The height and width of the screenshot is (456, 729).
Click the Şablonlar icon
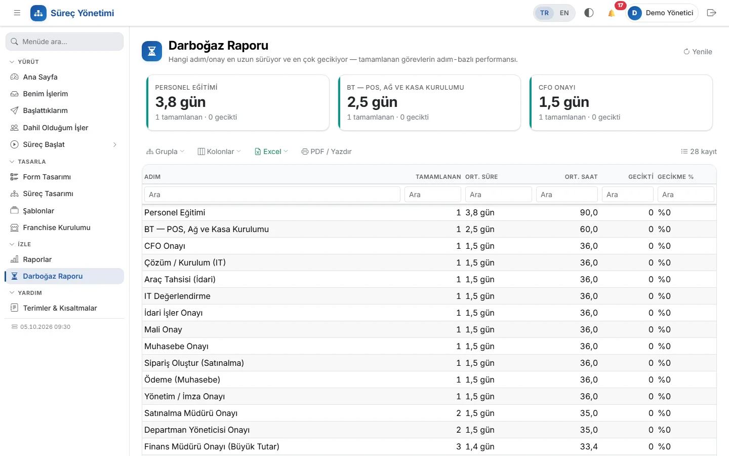14,211
